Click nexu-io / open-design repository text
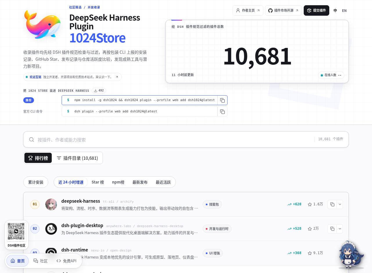Screen dimensions: 372x273 [111, 250]
